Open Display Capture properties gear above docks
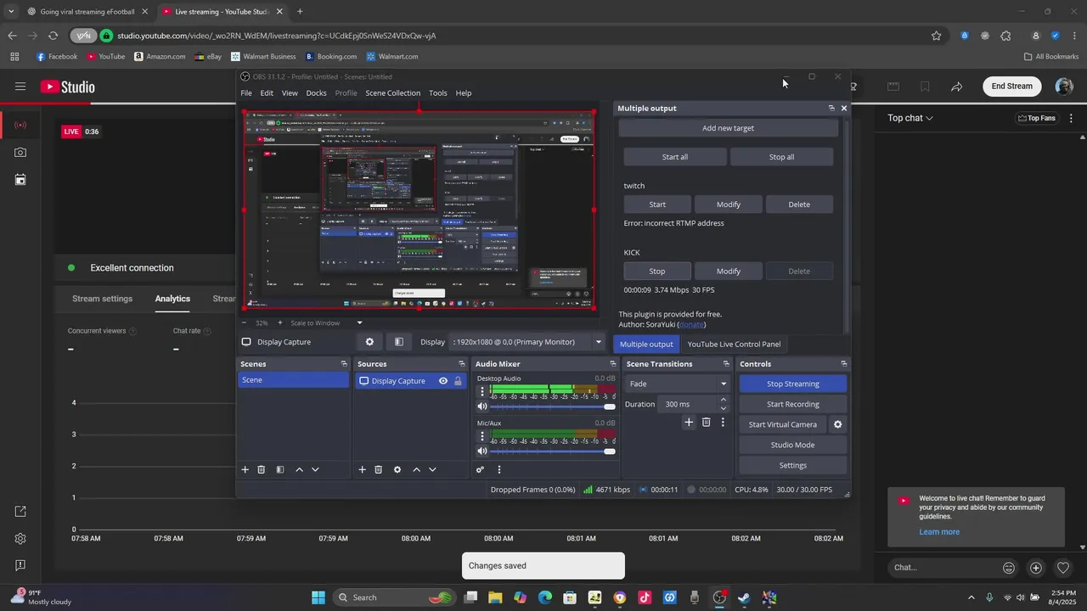Viewport: 1087px width, 611px height. pyautogui.click(x=369, y=342)
